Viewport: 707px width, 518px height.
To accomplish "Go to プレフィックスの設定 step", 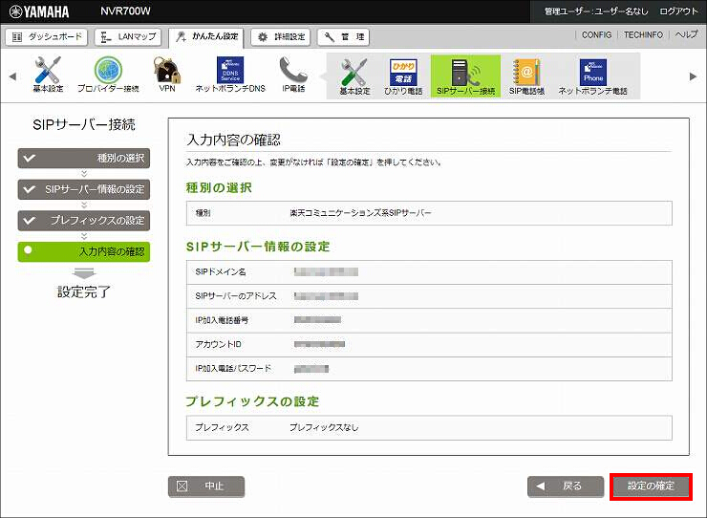I will pyautogui.click(x=84, y=220).
